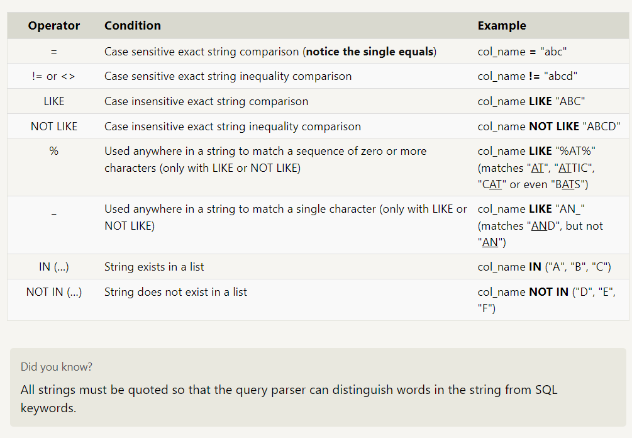The image size is (632, 438).
Task: Click the equals sign operator cell
Action: 53,52
